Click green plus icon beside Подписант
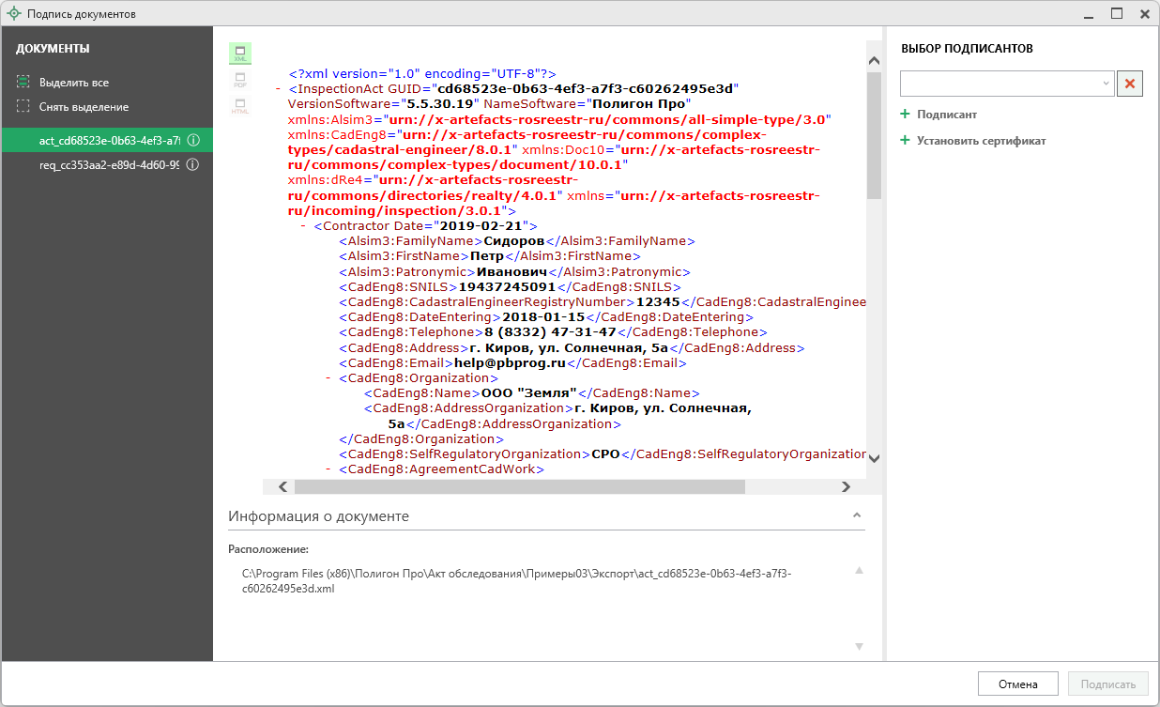 tap(906, 114)
